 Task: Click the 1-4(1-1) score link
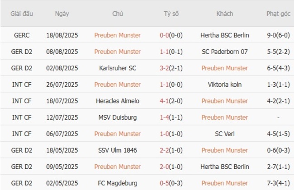pyautogui.click(x=171, y=117)
